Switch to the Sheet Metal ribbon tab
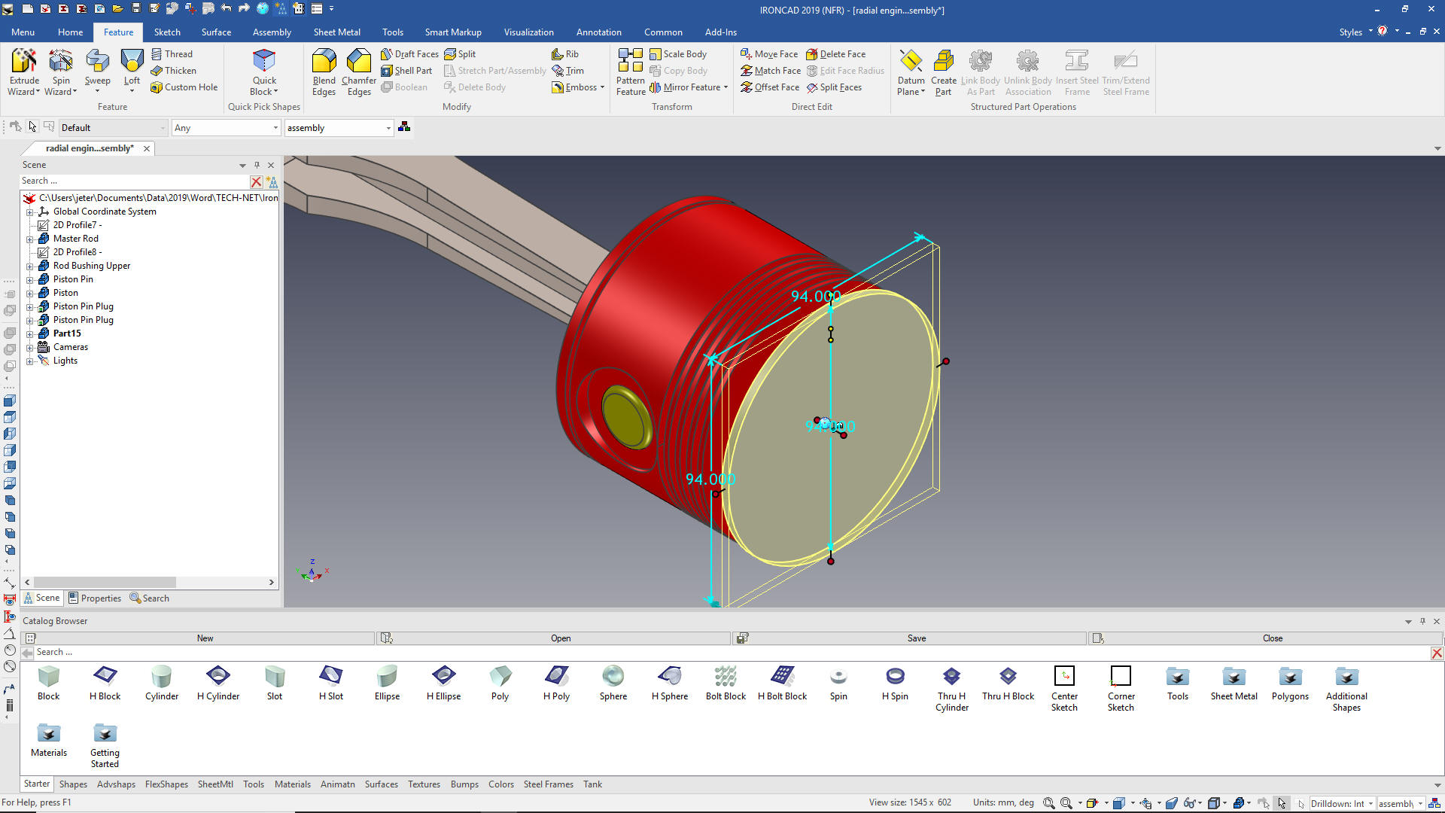1445x813 pixels. click(336, 32)
